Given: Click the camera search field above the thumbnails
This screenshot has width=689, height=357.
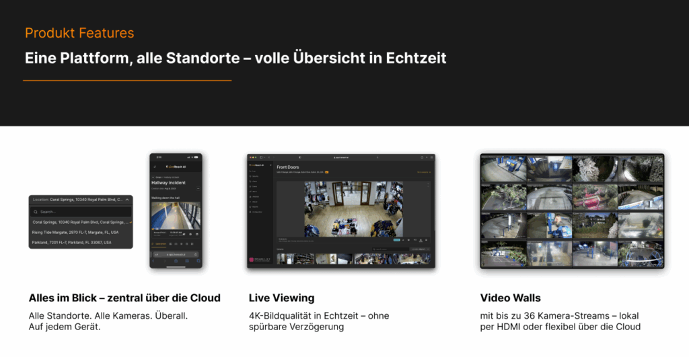Looking at the screenshot, I should click(391, 249).
